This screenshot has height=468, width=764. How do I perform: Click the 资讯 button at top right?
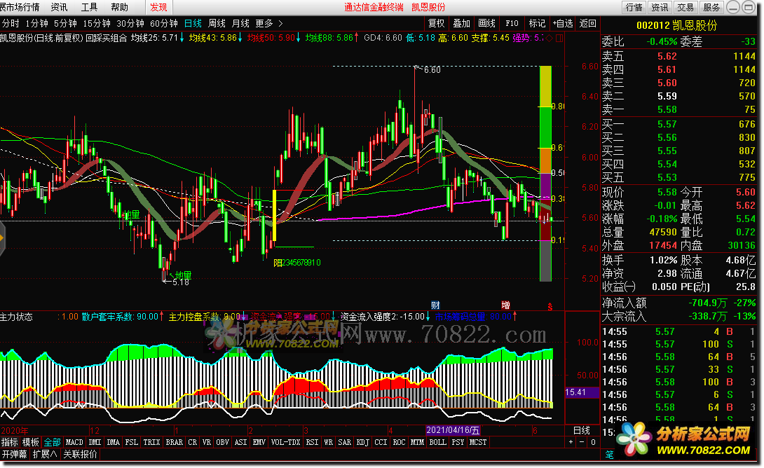[660, 7]
